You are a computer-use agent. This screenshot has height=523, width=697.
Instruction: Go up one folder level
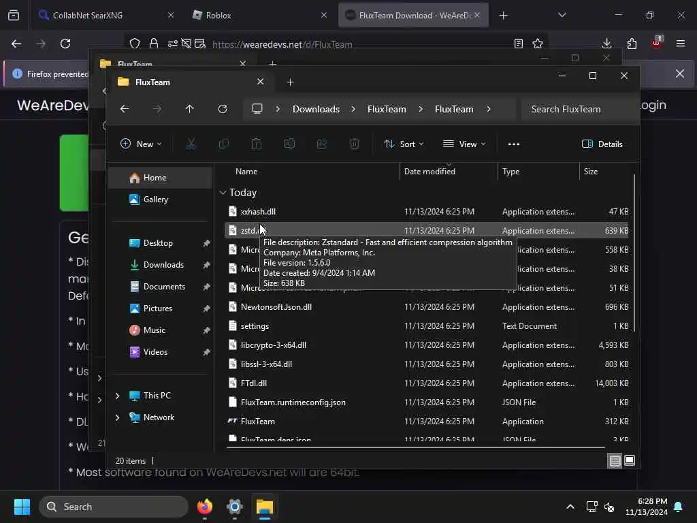click(189, 109)
